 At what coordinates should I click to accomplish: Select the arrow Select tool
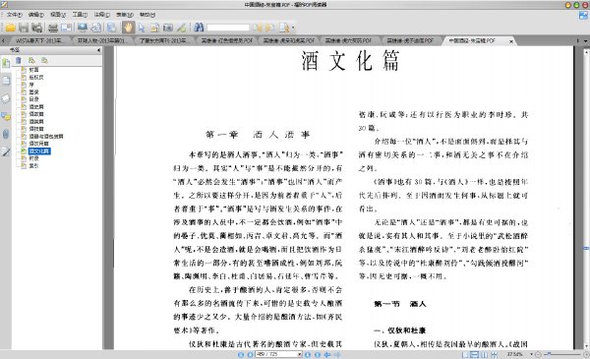[142, 28]
